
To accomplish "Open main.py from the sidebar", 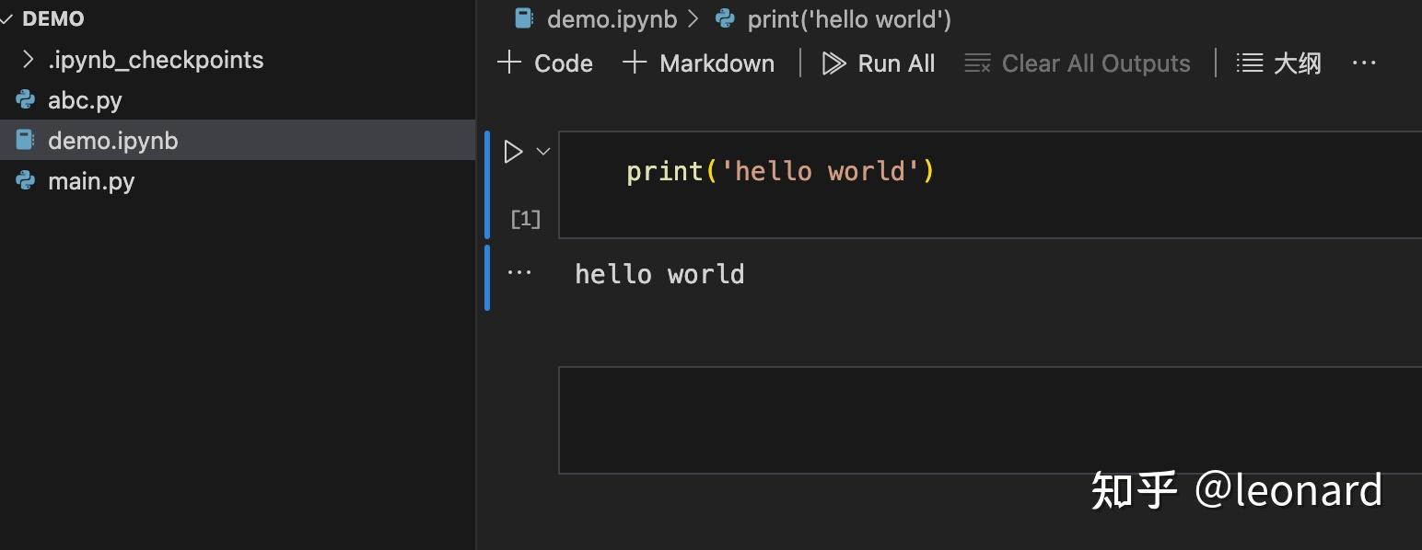I will click(91, 180).
